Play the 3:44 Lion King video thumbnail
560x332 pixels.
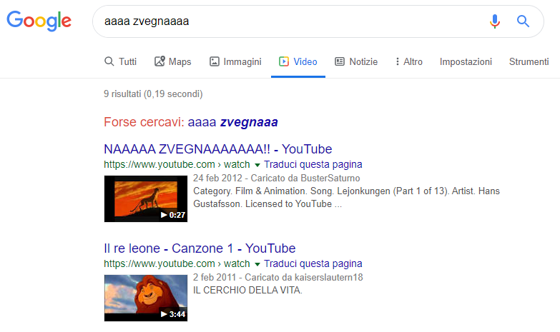click(146, 298)
